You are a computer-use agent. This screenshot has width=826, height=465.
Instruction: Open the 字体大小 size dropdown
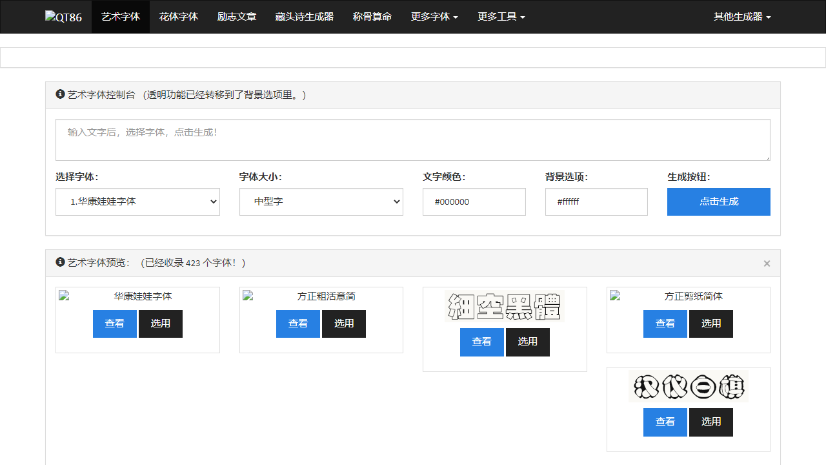321,201
